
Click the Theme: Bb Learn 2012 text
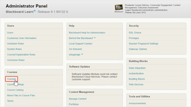135,13
